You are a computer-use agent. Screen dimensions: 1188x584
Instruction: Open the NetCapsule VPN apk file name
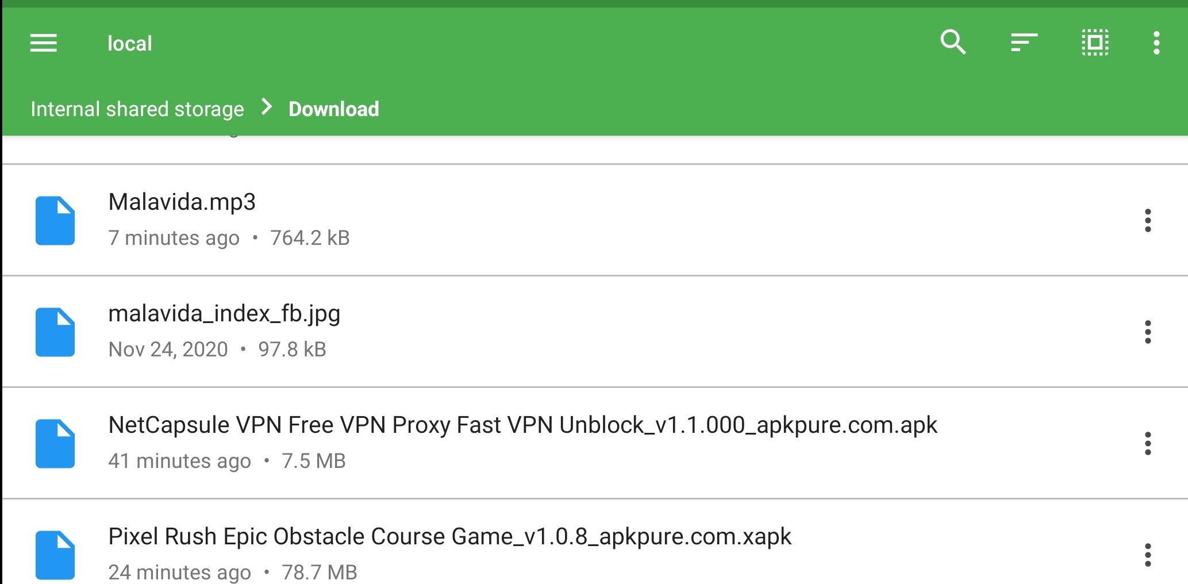[x=523, y=425]
